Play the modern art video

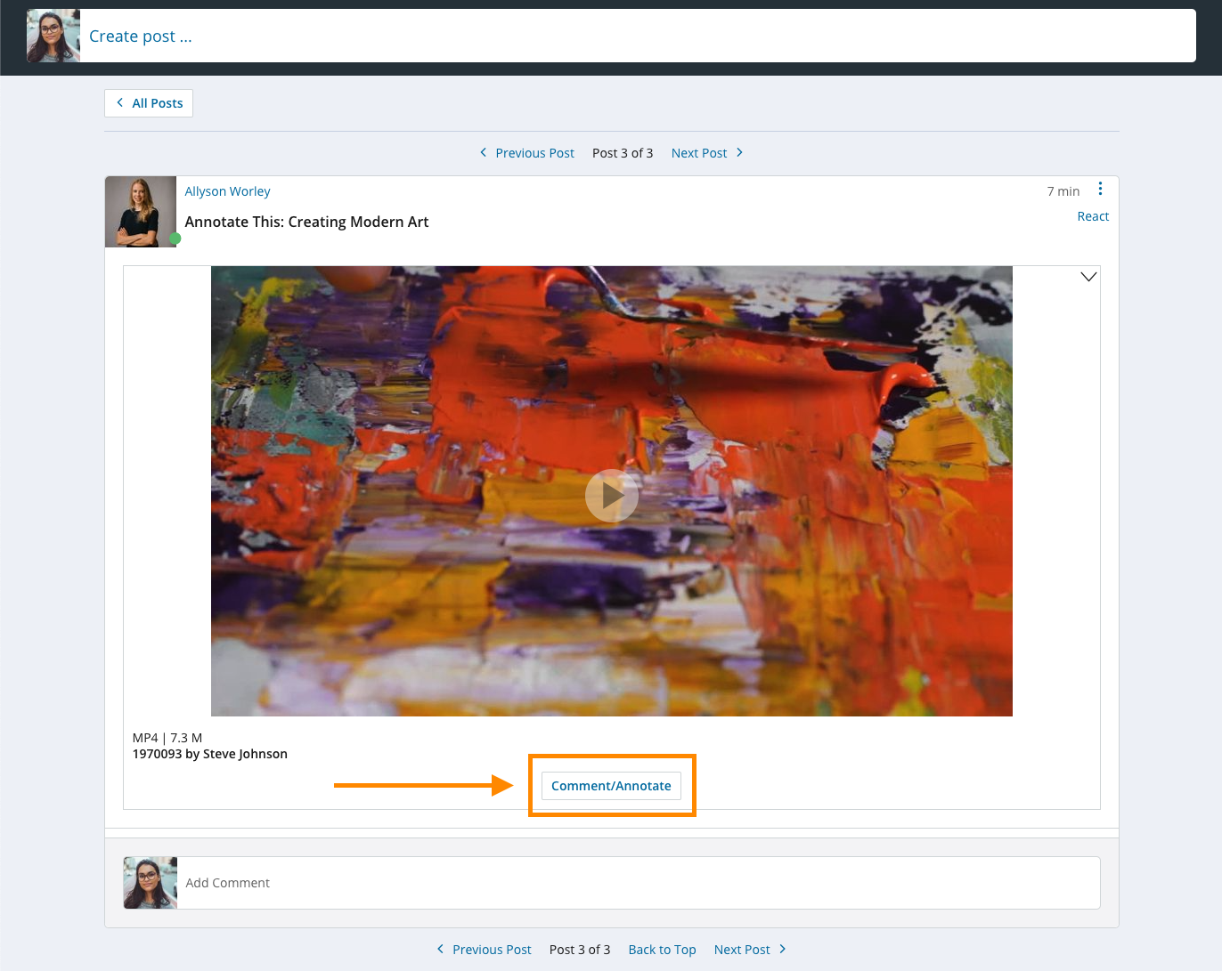[x=611, y=495]
